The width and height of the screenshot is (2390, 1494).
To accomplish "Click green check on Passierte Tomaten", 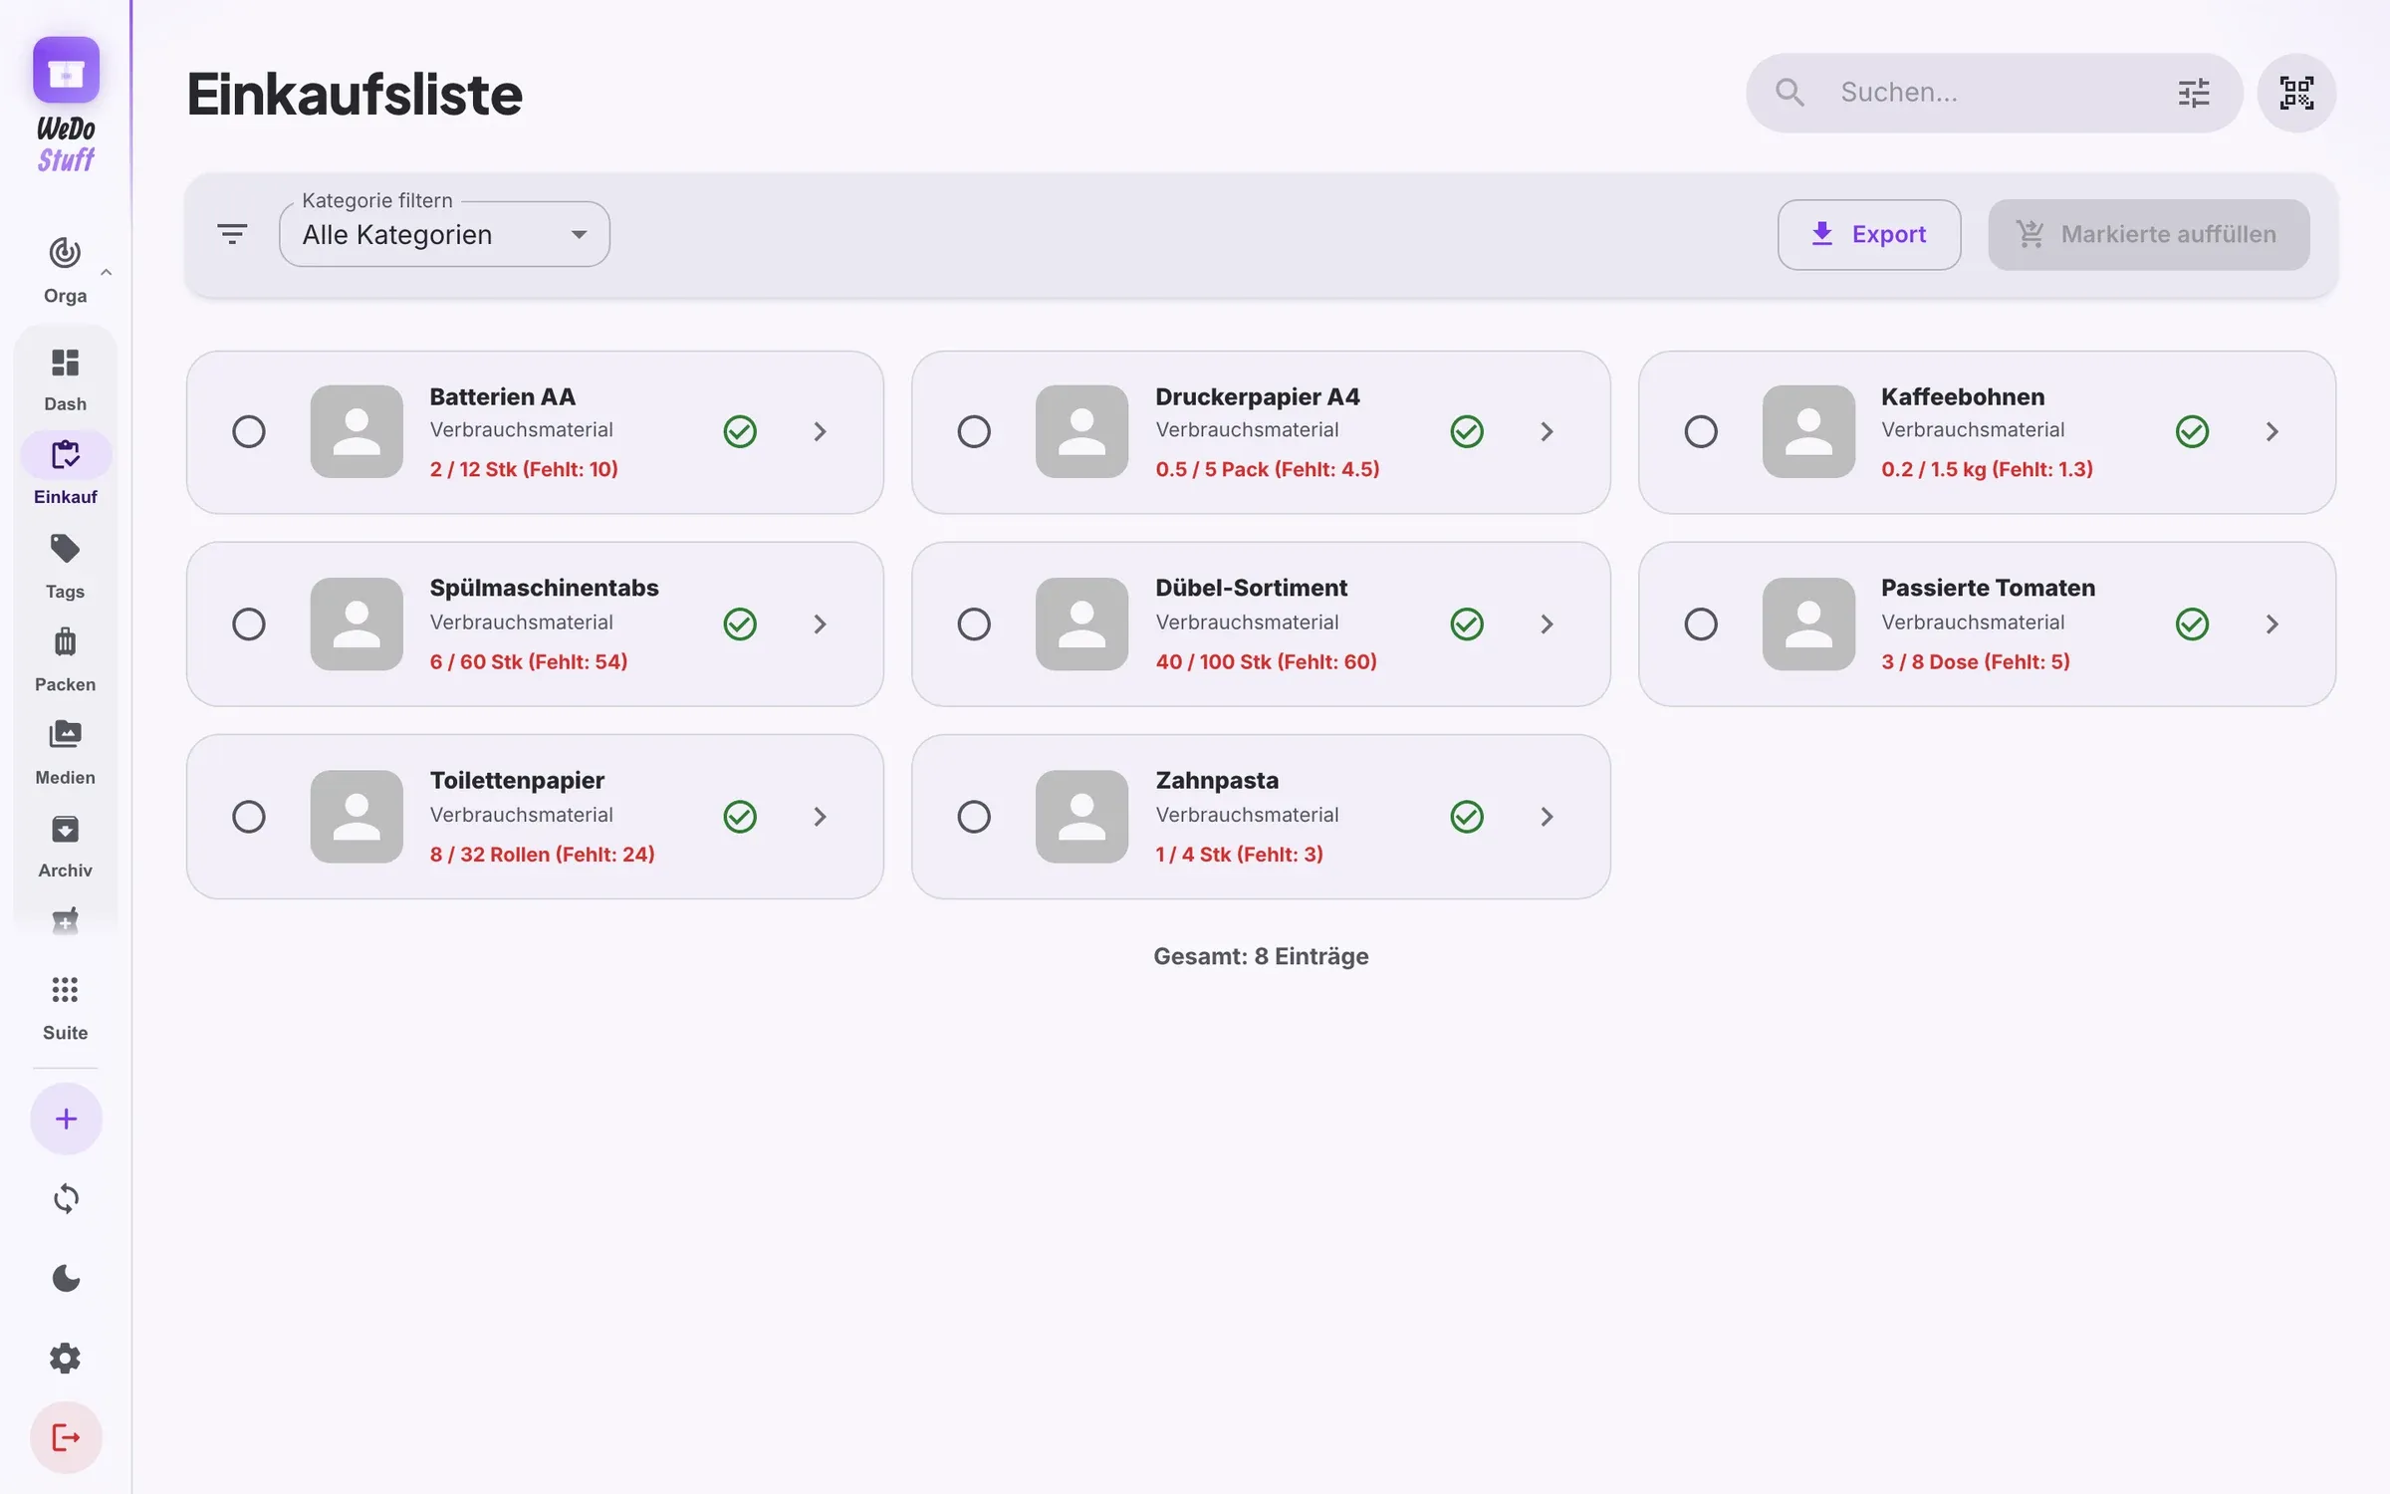I will point(2192,624).
